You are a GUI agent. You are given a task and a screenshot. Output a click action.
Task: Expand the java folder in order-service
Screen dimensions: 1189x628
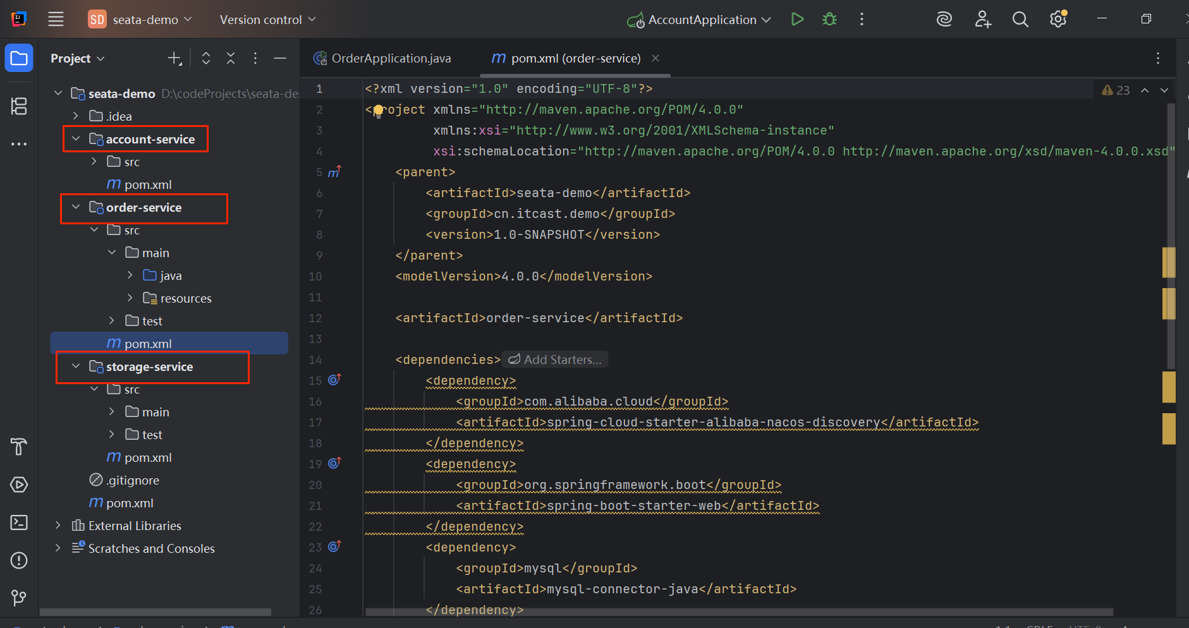130,275
